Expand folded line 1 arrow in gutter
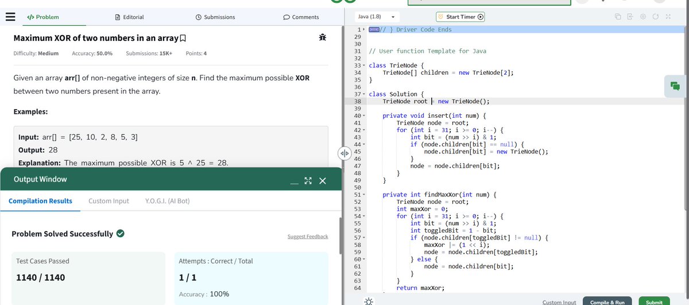This screenshot has width=689, height=305. point(363,29)
